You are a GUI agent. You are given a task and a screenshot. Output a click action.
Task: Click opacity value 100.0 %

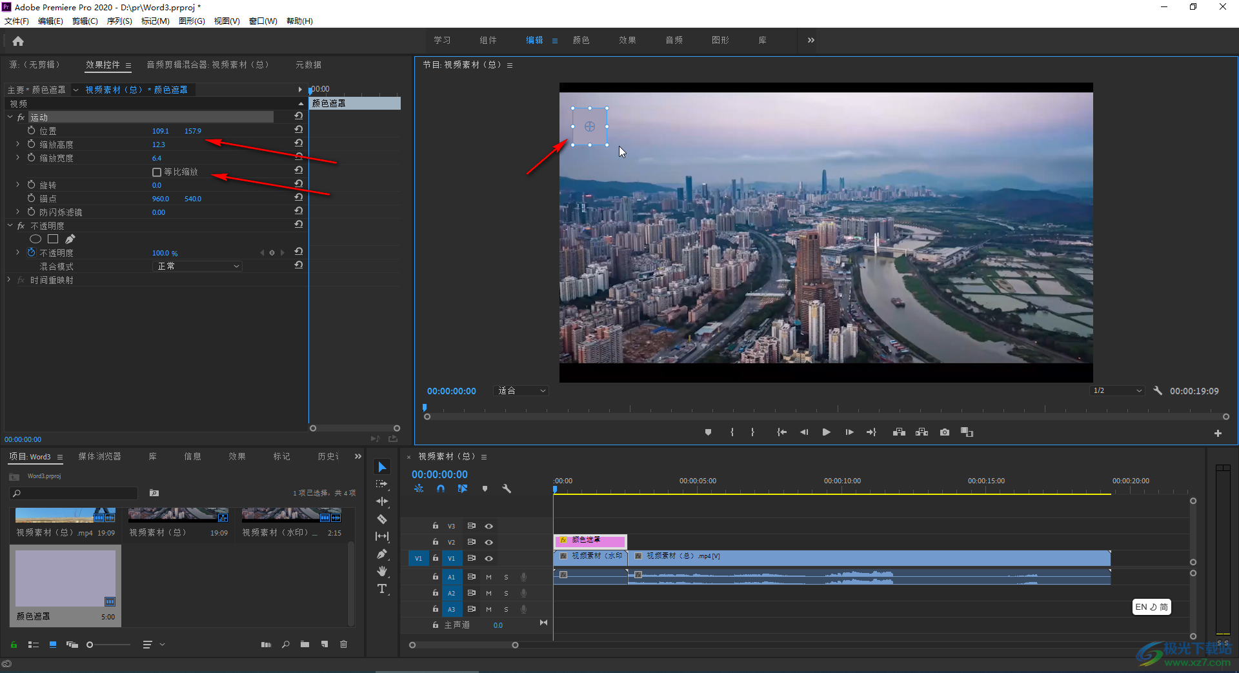[x=165, y=254]
